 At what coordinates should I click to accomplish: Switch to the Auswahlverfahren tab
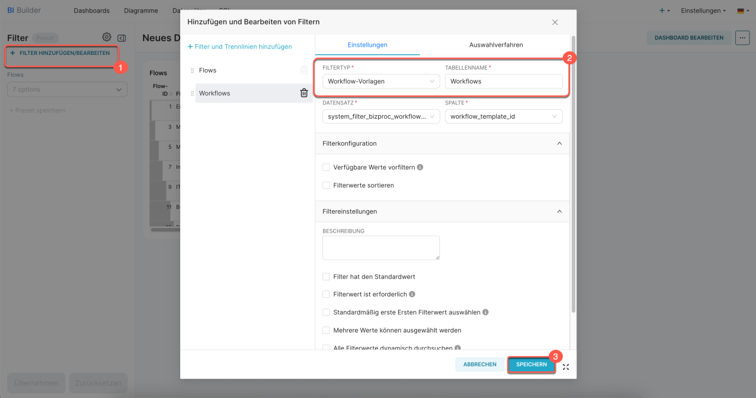[x=496, y=45]
